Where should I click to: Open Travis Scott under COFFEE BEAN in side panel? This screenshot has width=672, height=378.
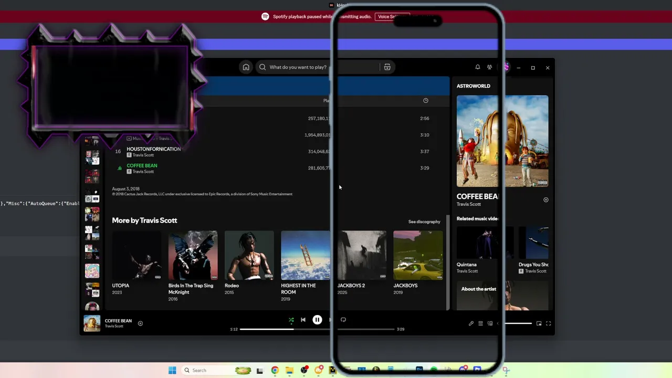(x=469, y=204)
